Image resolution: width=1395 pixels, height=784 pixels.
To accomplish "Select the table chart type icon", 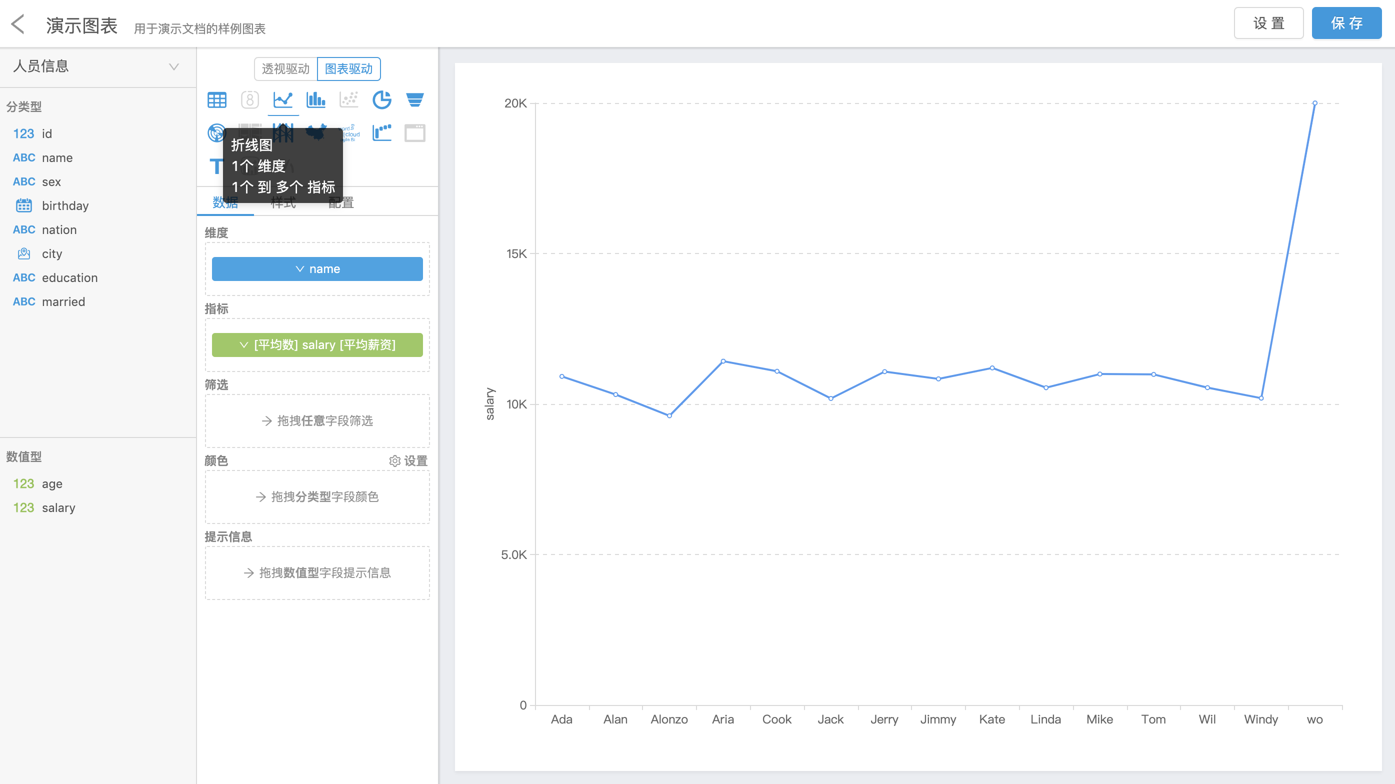I will click(x=216, y=99).
